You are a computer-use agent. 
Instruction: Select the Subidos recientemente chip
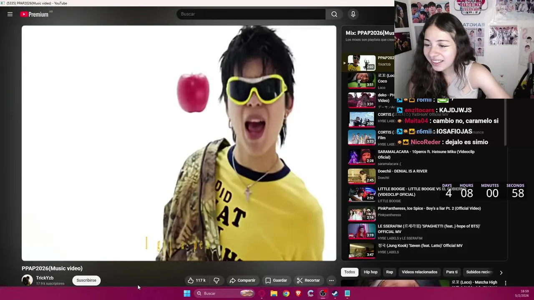coord(479,272)
